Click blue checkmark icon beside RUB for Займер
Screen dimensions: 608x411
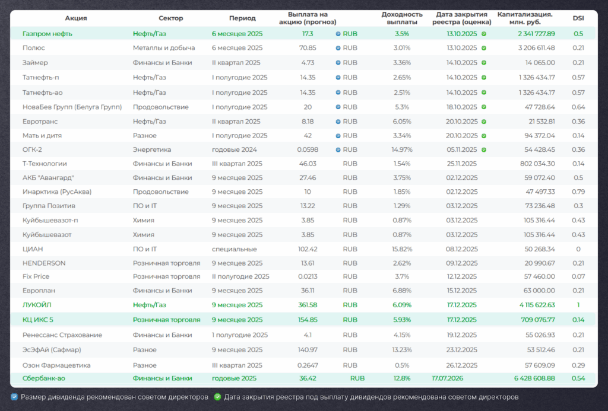(338, 62)
